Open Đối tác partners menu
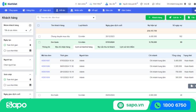This screenshot has height=112, width=196. tap(61, 10)
